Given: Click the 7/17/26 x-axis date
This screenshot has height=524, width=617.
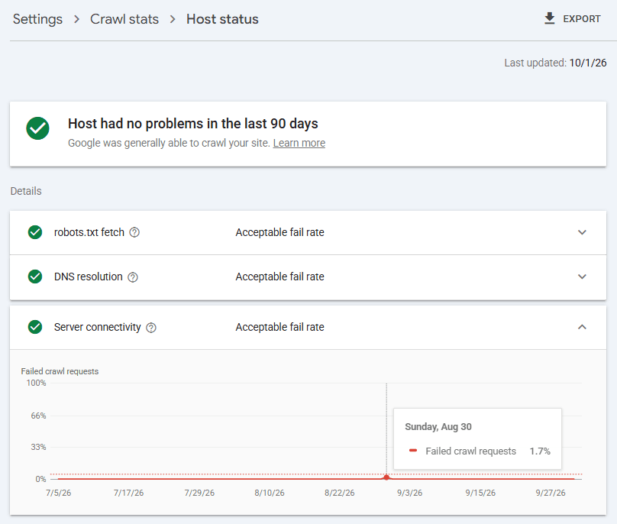Looking at the screenshot, I should click(x=129, y=493).
